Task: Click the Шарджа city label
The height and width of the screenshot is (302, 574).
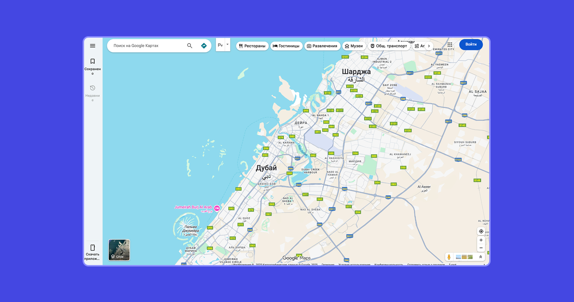Action: pos(356,72)
